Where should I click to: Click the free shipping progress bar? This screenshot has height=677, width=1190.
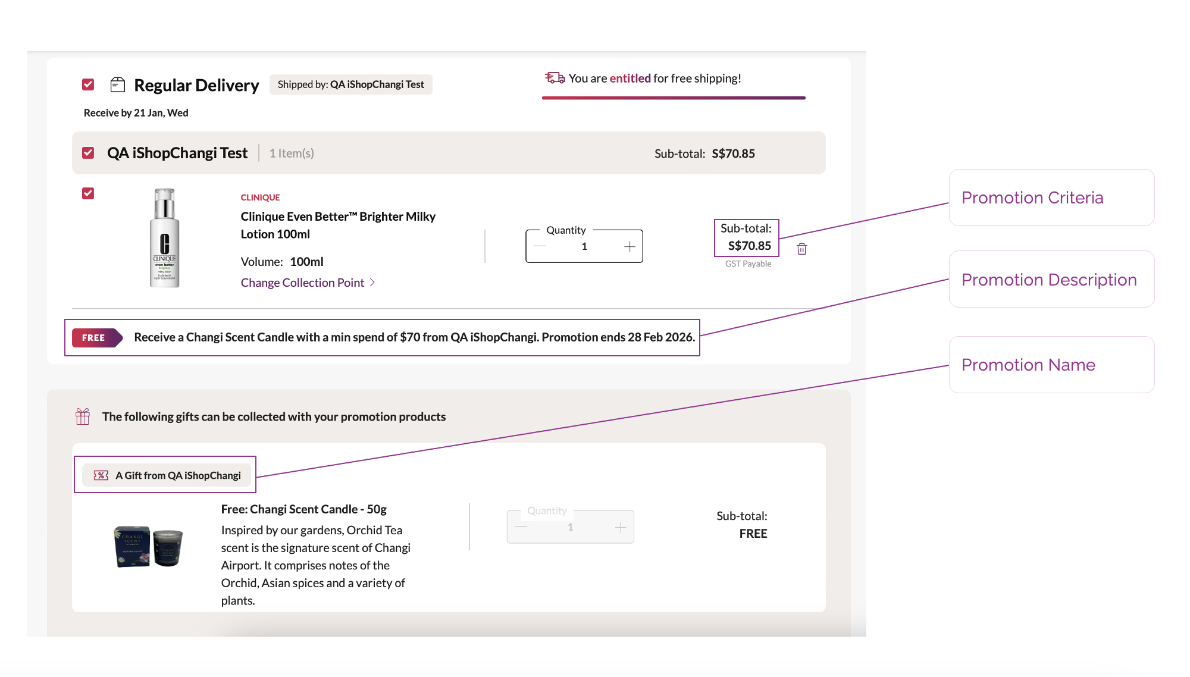pyautogui.click(x=674, y=98)
